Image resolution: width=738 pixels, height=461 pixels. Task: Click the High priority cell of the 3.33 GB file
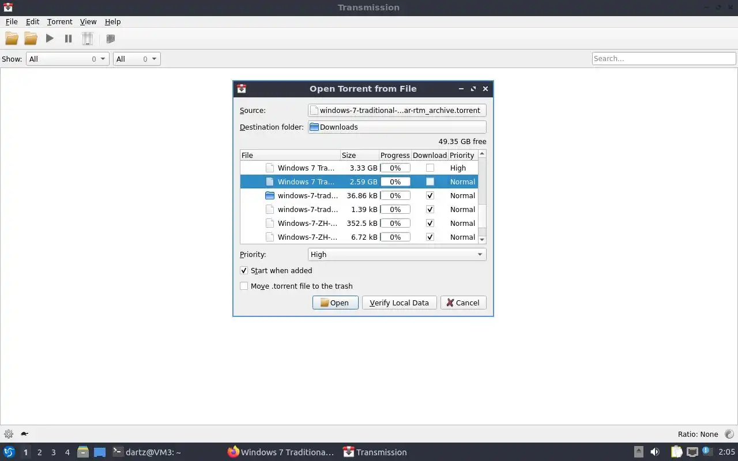click(x=462, y=168)
